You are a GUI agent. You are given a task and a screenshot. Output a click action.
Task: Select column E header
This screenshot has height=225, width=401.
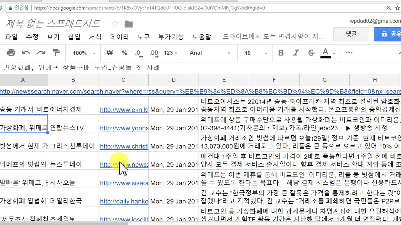tap(224, 80)
